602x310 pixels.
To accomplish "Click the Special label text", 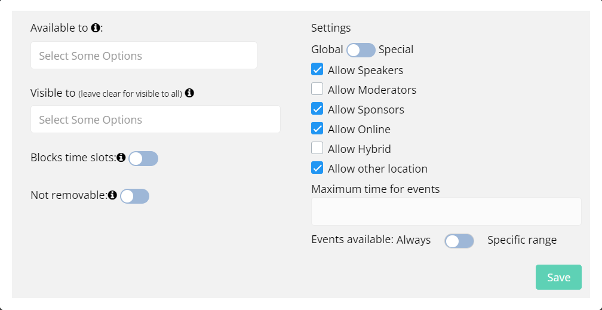I will click(x=396, y=50).
